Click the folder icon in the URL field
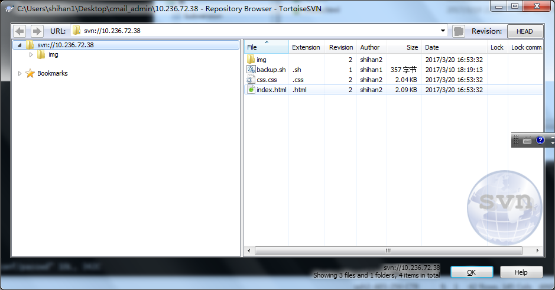555x290 pixels. [x=76, y=31]
